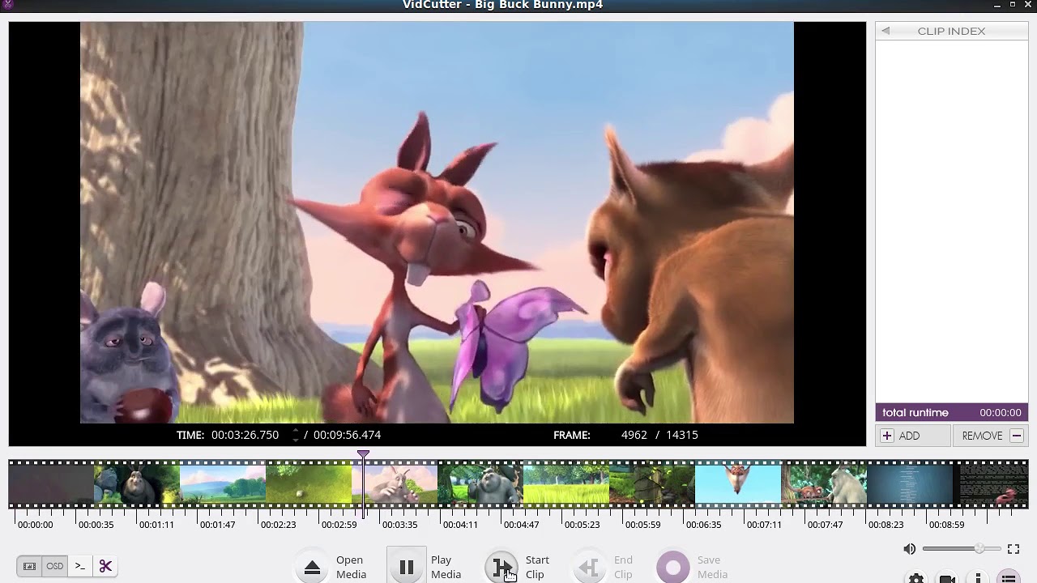This screenshot has height=583, width=1037.
Task: Click the big bunny thumbnail at 00:00:35
Action: click(x=137, y=484)
